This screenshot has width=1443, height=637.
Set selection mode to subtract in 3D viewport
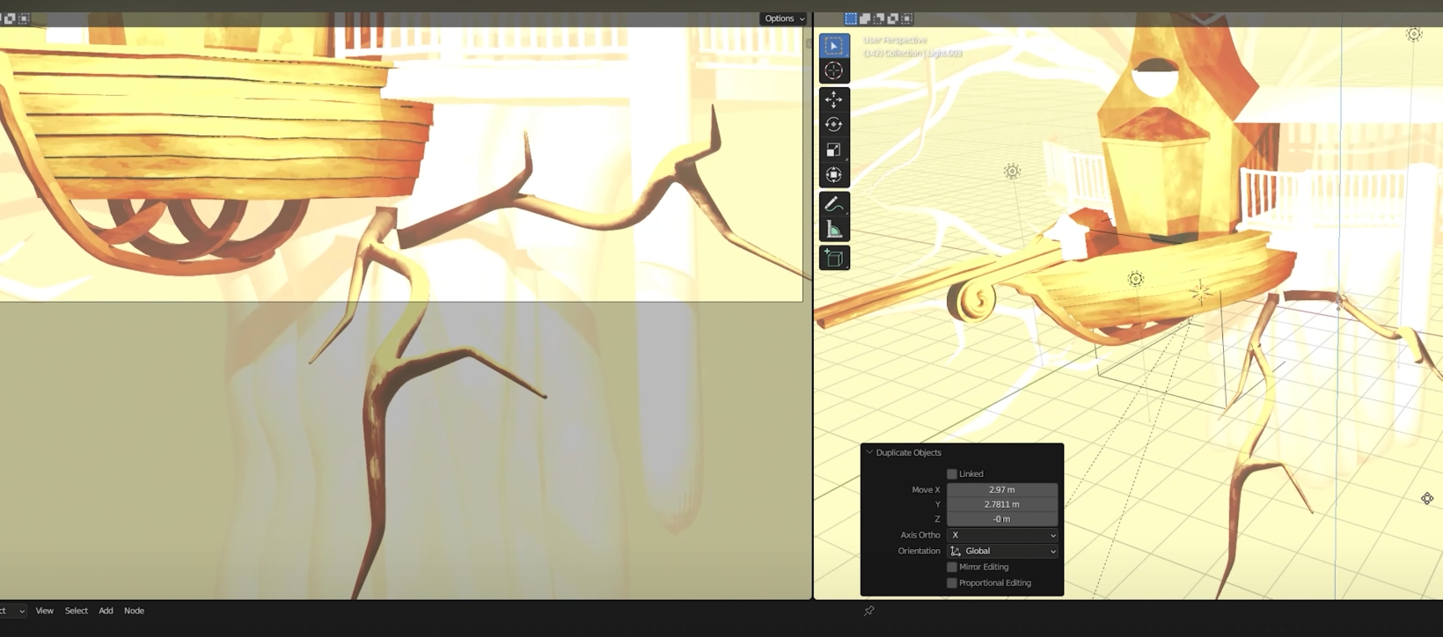(879, 18)
